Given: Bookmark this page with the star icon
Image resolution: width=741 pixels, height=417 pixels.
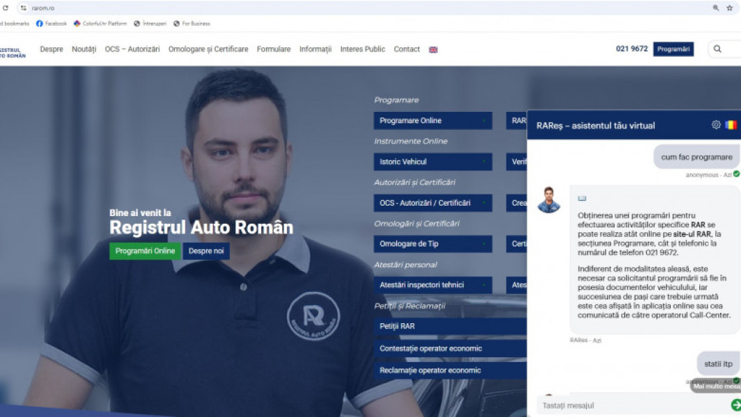Looking at the screenshot, I should click(x=730, y=8).
